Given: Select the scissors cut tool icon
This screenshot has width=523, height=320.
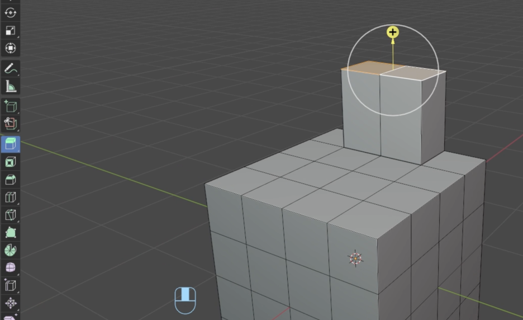Looking at the screenshot, I should point(11,124).
